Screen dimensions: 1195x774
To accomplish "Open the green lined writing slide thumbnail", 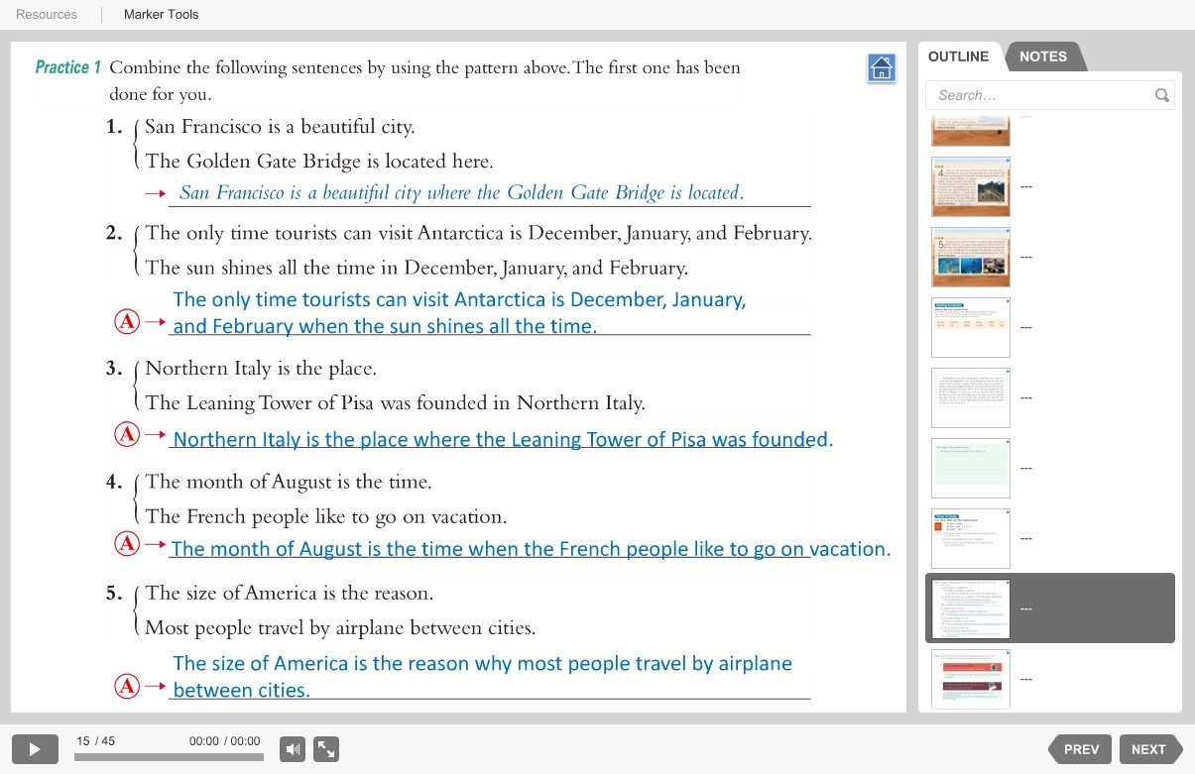I will (971, 468).
